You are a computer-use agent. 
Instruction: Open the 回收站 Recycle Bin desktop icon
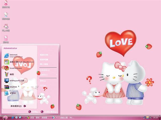coord(6,39)
